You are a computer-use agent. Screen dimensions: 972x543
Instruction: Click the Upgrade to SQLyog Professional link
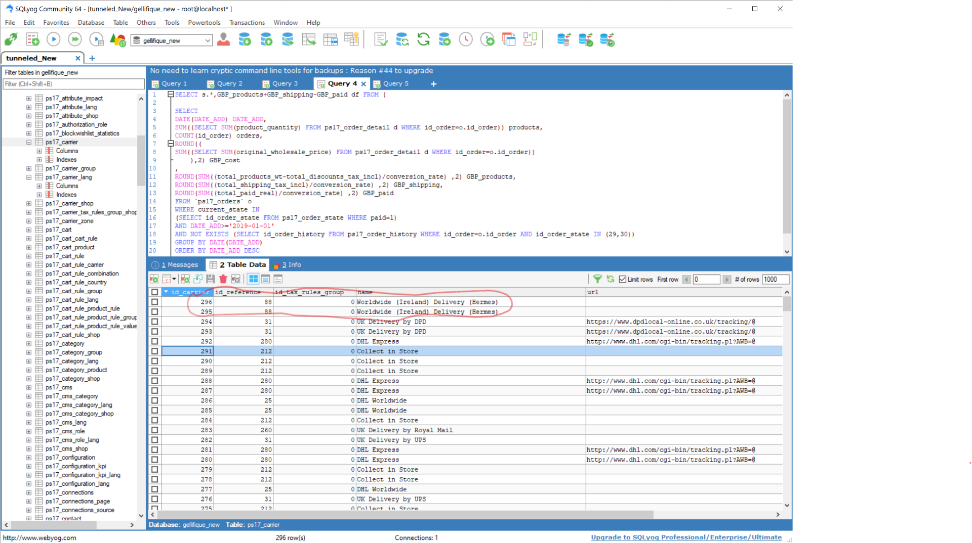coord(686,537)
